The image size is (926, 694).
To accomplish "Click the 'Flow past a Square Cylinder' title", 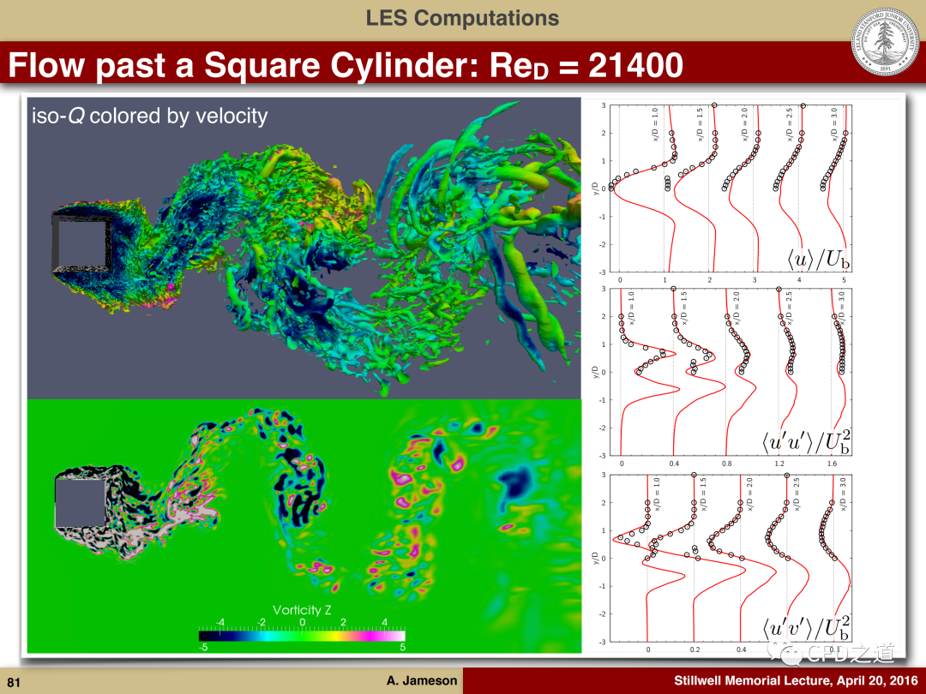I will (x=346, y=65).
